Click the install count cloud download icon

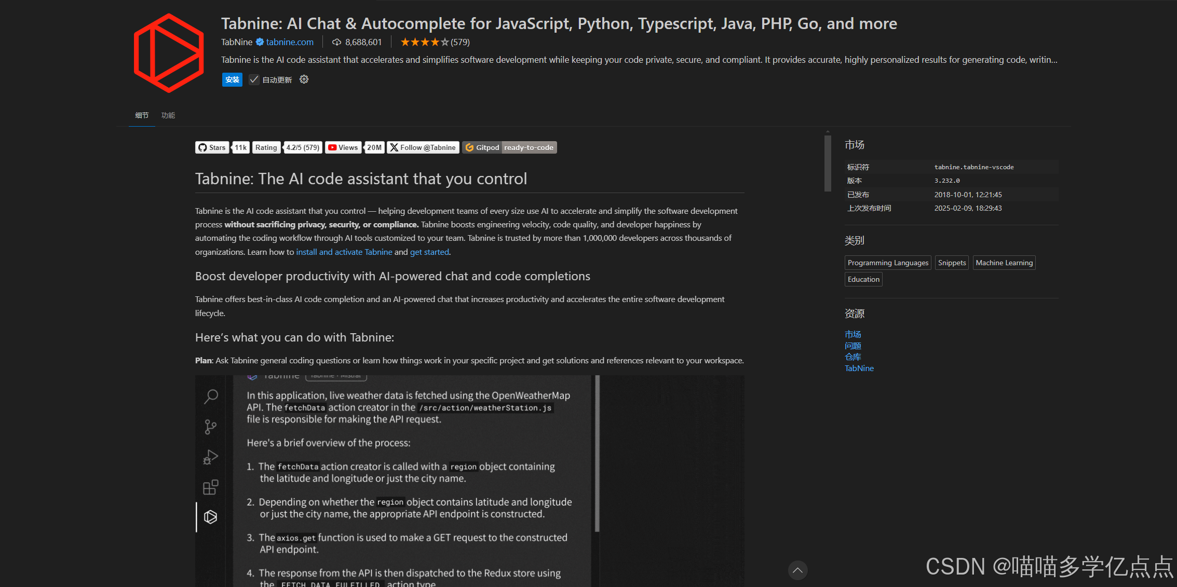pos(336,42)
